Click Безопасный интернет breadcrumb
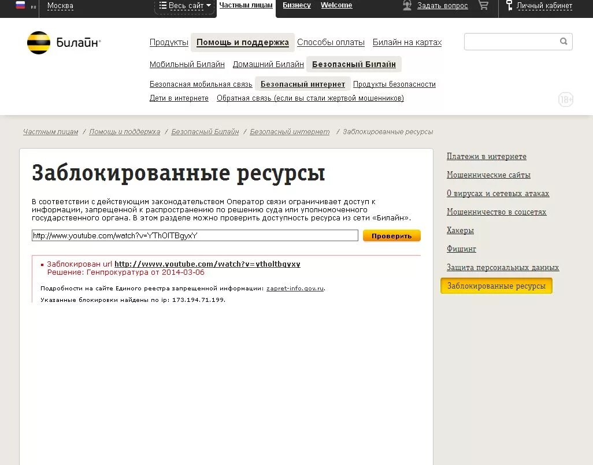This screenshot has height=465, width=593. pos(290,132)
